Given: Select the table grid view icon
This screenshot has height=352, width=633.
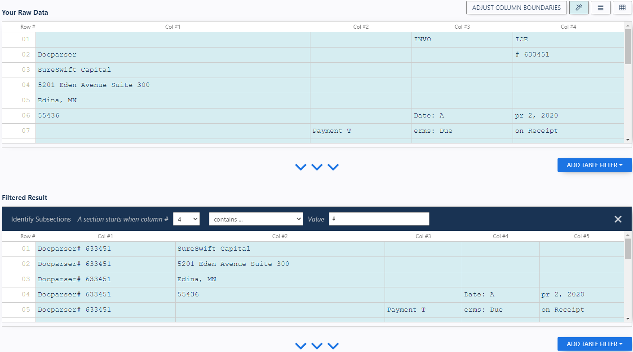Looking at the screenshot, I should click(x=622, y=8).
